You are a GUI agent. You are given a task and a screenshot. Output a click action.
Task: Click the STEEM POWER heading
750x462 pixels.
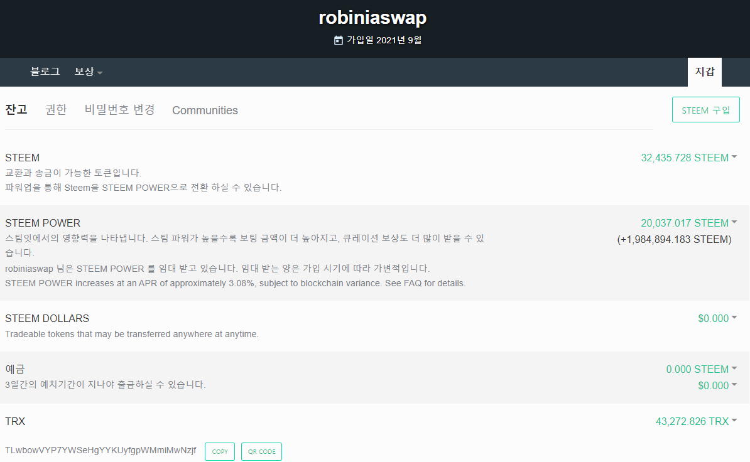tap(43, 223)
